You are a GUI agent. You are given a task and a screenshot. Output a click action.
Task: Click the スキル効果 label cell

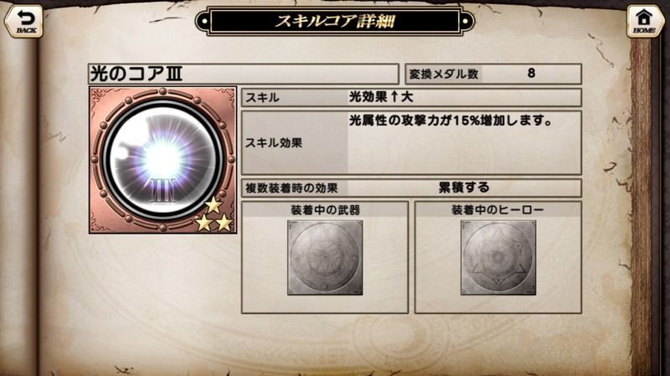coord(295,142)
